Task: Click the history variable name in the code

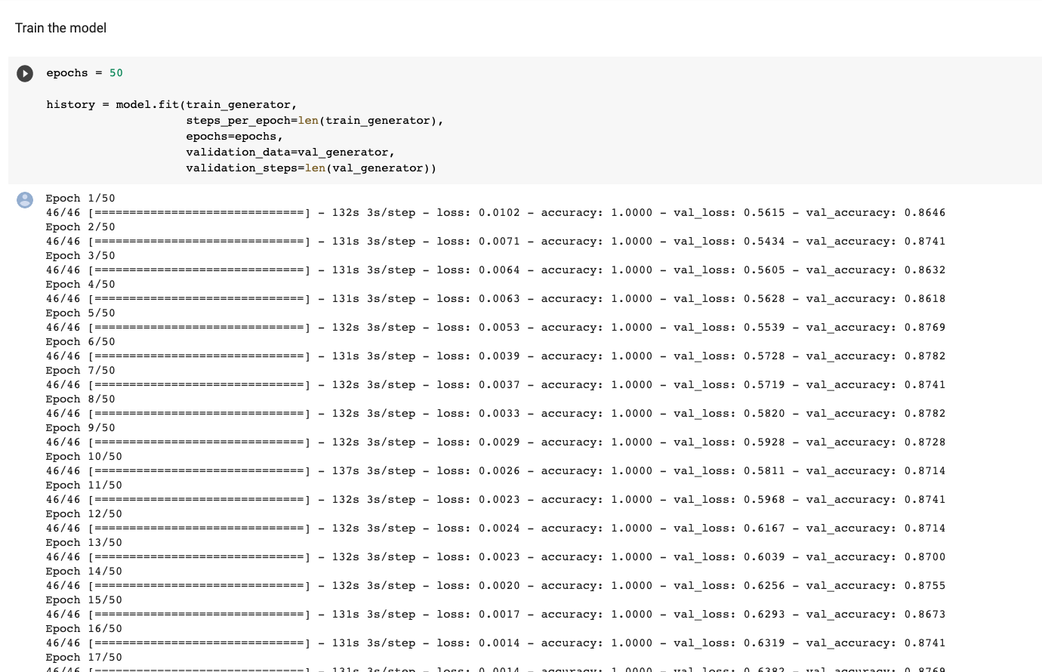Action: (x=70, y=104)
